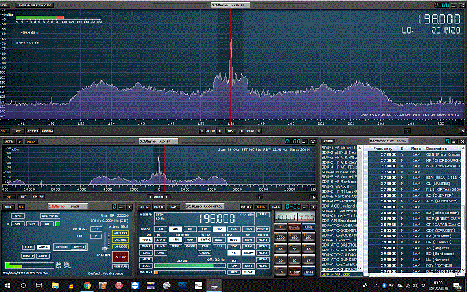Toggle HI Z antenna input
This screenshot has width=467, height=292.
29,247
